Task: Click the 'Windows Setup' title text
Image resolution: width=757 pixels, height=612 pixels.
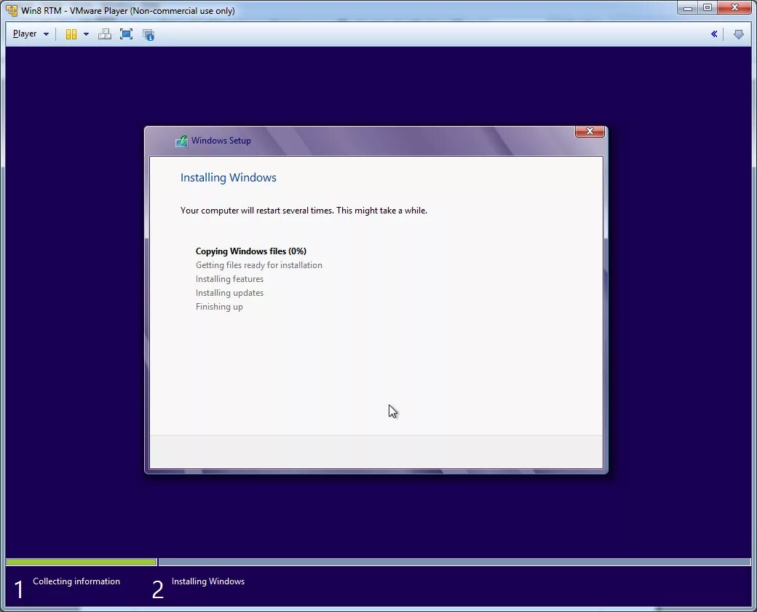Action: (221, 141)
